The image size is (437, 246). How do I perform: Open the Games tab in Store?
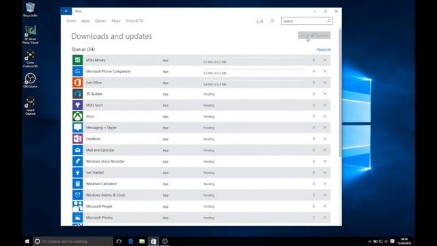coord(100,20)
